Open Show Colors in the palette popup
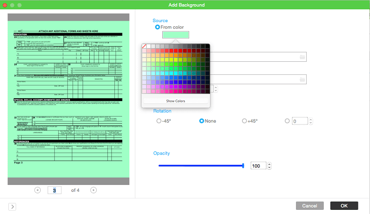Viewport: 370px width, 214px height. (x=176, y=101)
